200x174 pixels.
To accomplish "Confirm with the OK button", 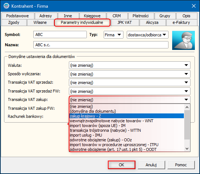I will pos(122,165).
